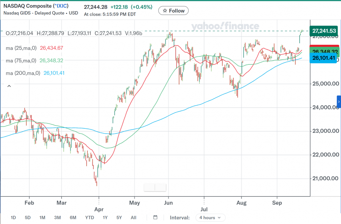Image resolution: width=341 pixels, height=224 pixels.
Task: Click the blue 26,101.41 axis label
Action: point(323,58)
